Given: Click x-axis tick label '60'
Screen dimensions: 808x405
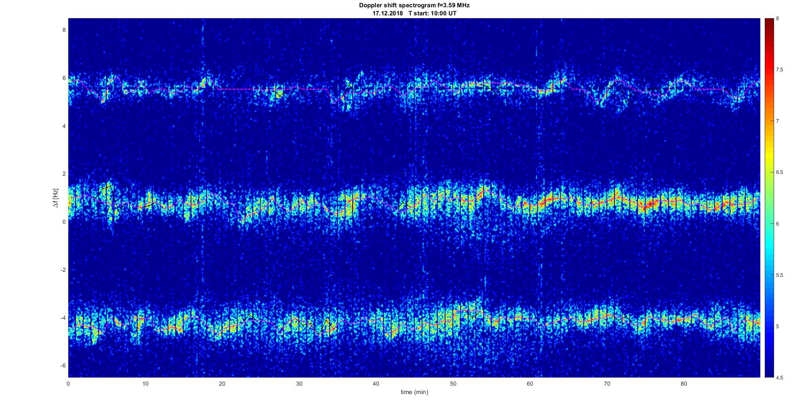Looking at the screenshot, I should pos(530,384).
